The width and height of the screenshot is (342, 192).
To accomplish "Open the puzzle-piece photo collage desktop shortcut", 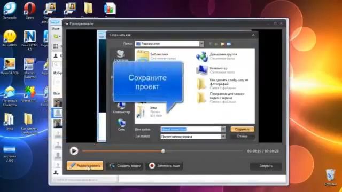I will click(30, 94).
